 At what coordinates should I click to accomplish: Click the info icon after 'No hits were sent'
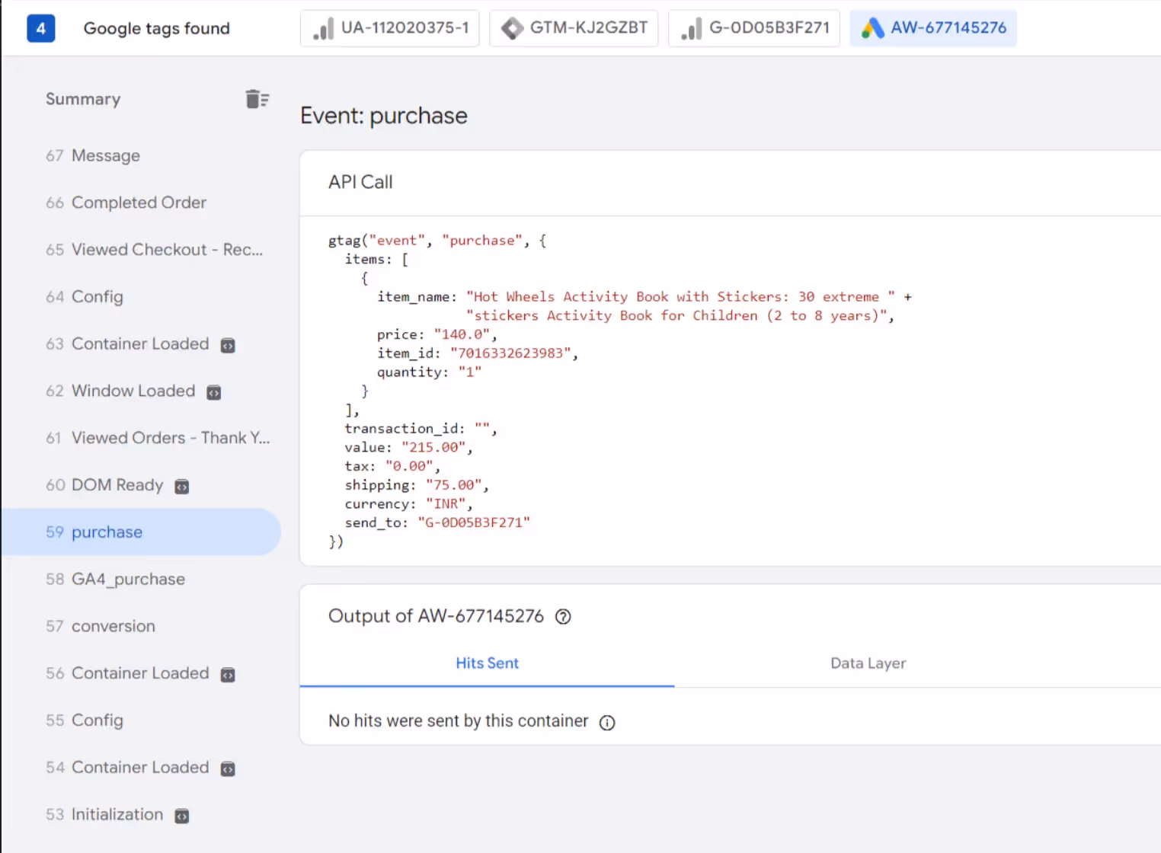(607, 723)
